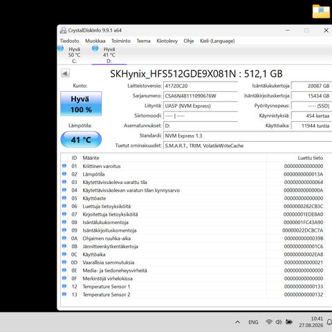Open the Wi-Fi network icon
Screen dimensions: 332x332
coord(269,322)
